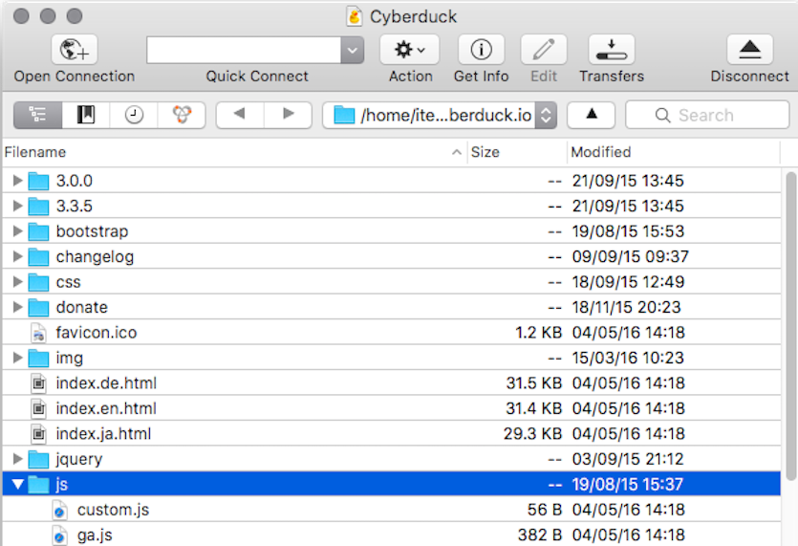Select the ga.js filename

tap(95, 535)
